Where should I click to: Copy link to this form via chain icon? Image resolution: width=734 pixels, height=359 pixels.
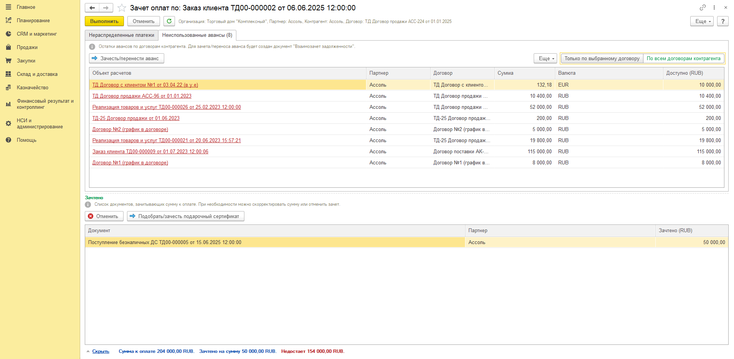tap(703, 8)
